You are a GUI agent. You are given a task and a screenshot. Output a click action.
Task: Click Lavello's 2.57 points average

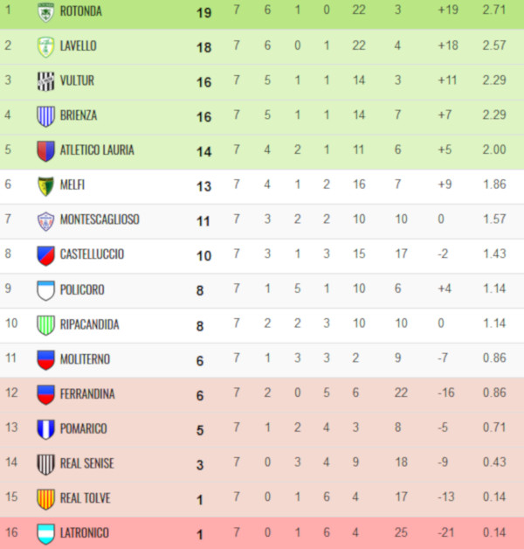(x=494, y=45)
